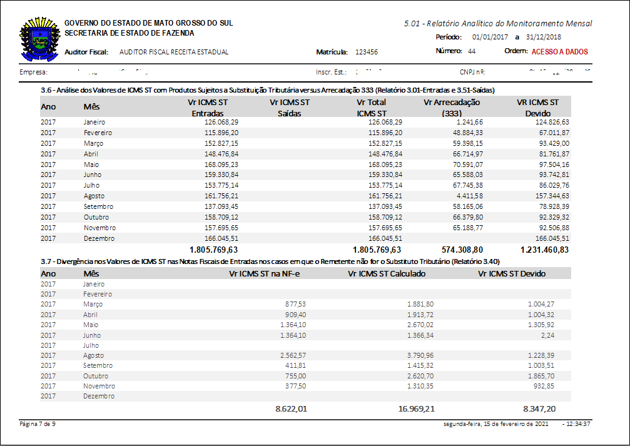Click the Página 7 de 9 footer
This screenshot has height=446, width=630.
click(38, 424)
